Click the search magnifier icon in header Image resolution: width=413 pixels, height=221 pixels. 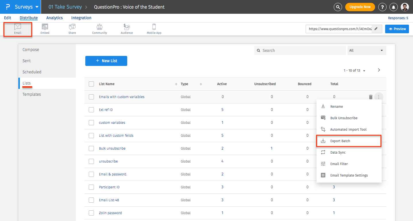[x=338, y=7]
